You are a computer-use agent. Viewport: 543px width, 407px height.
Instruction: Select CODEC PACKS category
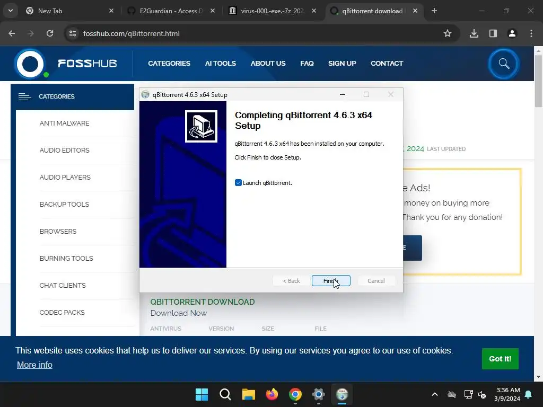coord(62,312)
